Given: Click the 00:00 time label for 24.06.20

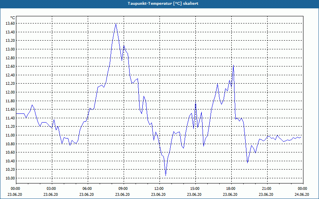Looking at the screenshot, I should click(302, 189).
